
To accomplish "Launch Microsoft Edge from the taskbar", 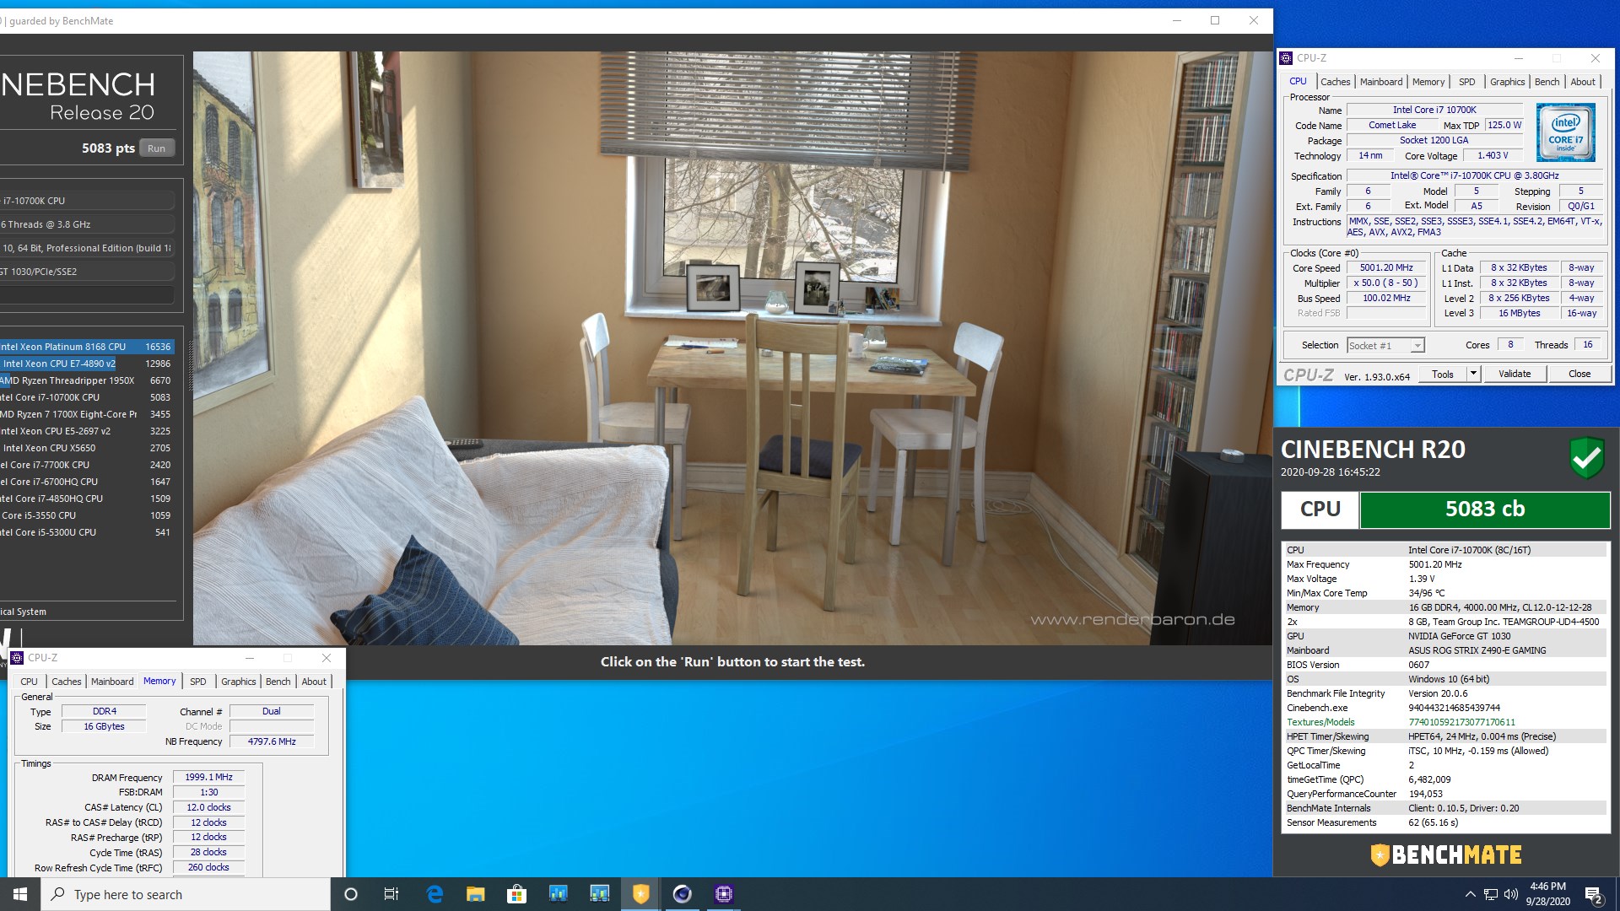I will (435, 894).
